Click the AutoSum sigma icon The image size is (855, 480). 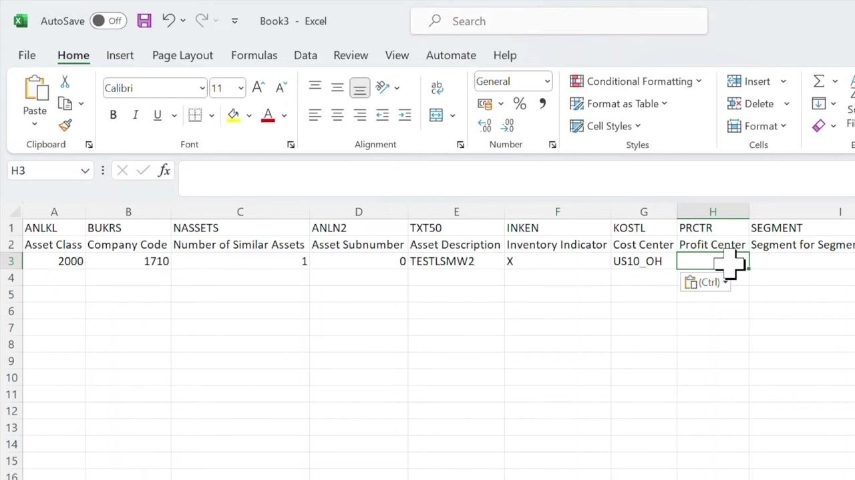(x=818, y=81)
